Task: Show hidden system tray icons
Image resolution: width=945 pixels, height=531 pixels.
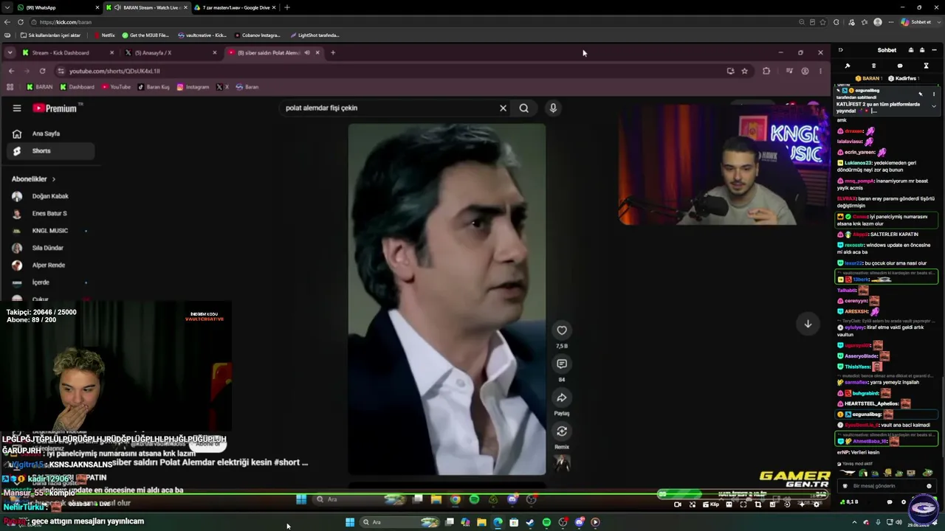Action: [855, 522]
